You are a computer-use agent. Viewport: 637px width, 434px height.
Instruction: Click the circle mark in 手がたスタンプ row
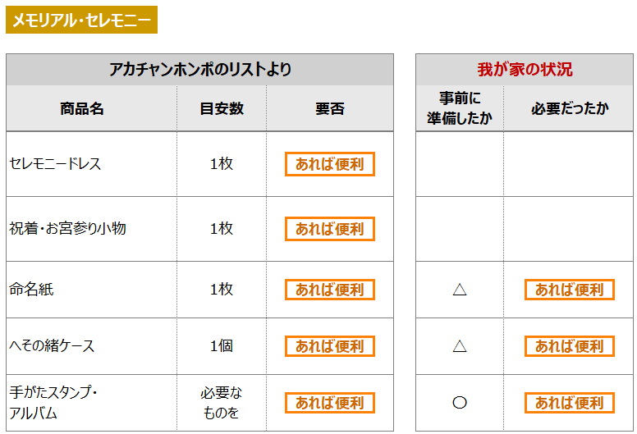460,403
